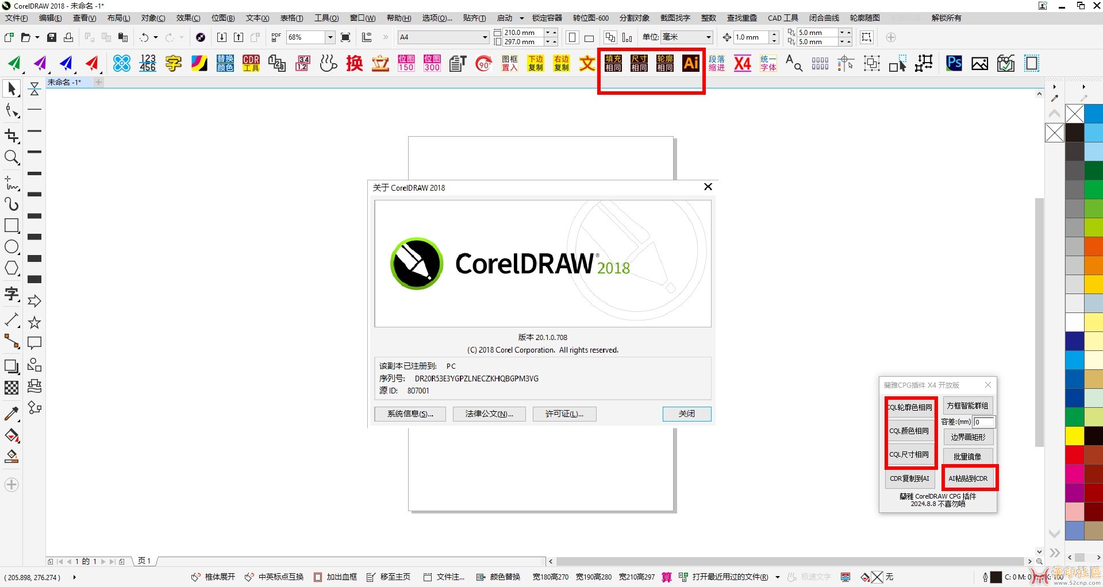Click CQL颜色相同 plugin button
The image size is (1103, 587).
[909, 431]
